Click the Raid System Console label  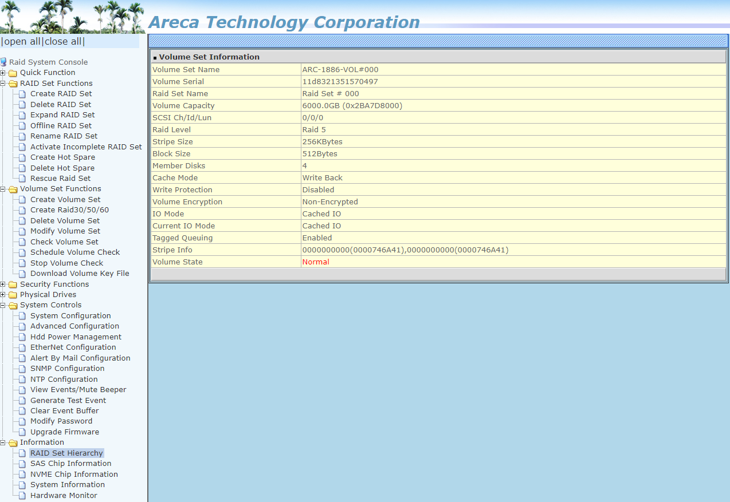tap(49, 62)
